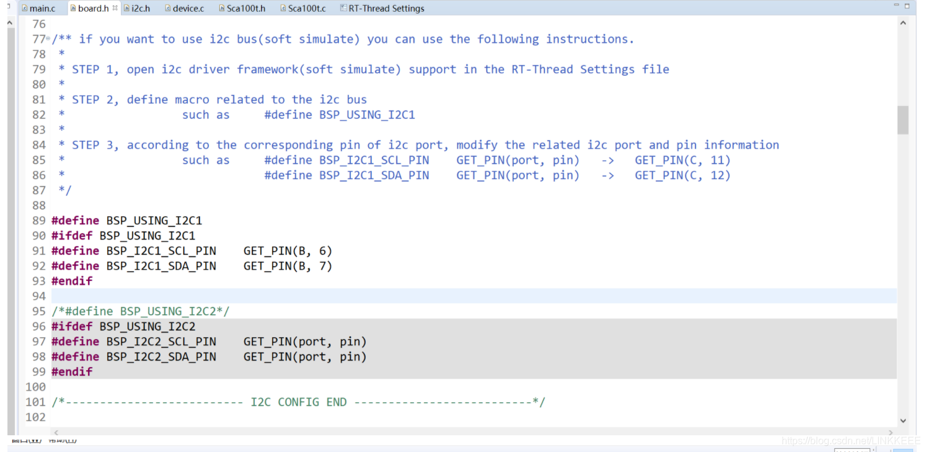Click the closing '*/' on line 87
This screenshot has height=452, width=926.
[65, 190]
